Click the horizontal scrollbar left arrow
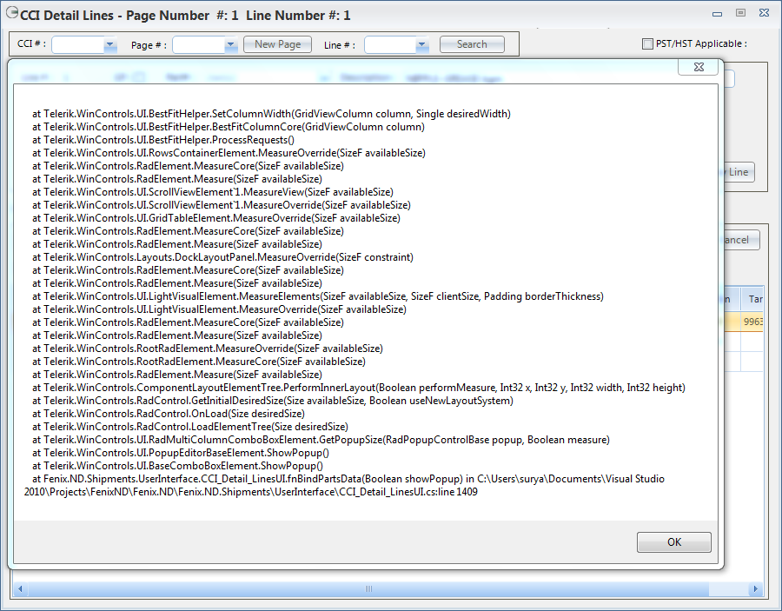 [21, 588]
